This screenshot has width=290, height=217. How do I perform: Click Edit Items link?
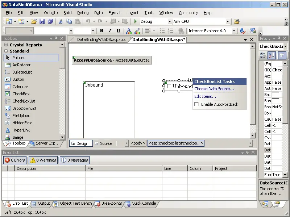tap(205, 96)
